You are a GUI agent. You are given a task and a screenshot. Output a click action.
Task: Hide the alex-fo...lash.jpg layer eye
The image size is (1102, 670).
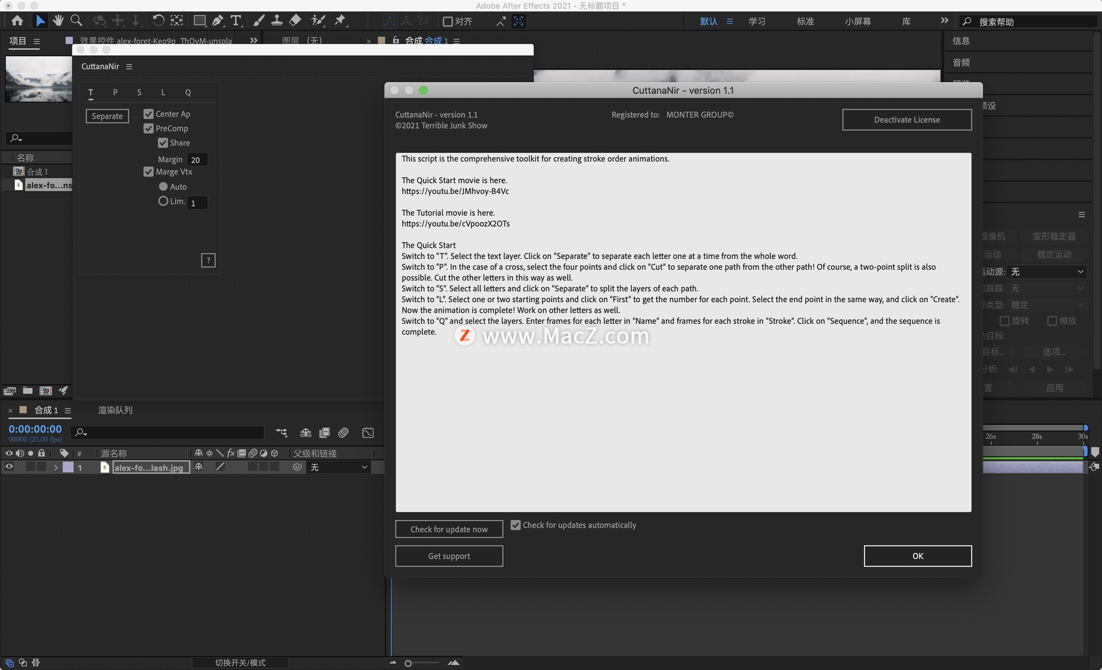click(x=9, y=467)
